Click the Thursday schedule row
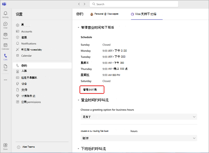209x153 pixels. 104,69
